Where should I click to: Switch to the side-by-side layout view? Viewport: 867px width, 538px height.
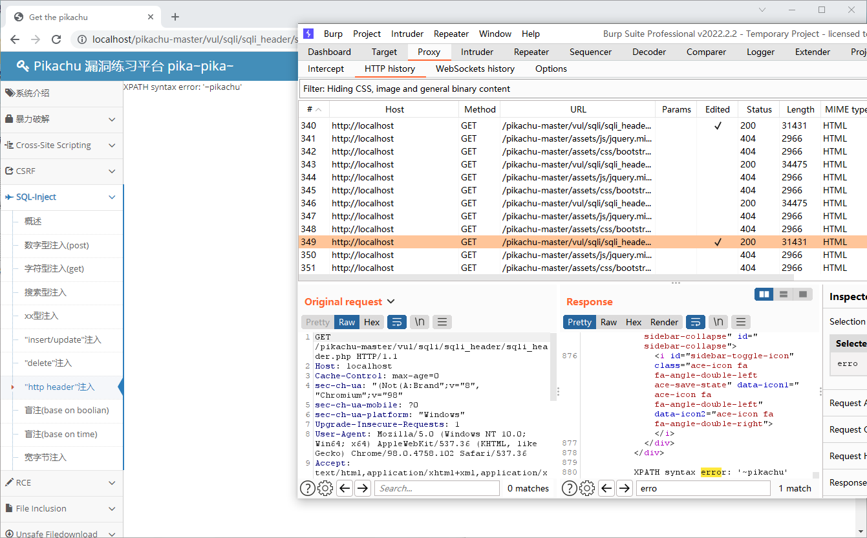tap(764, 294)
